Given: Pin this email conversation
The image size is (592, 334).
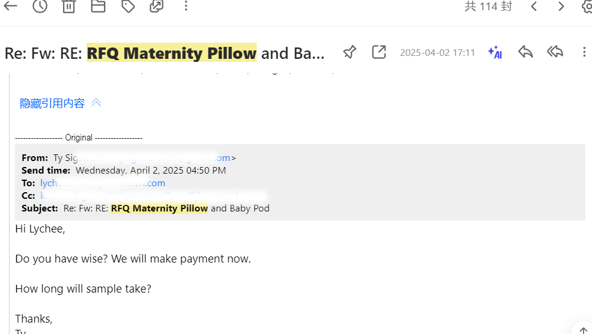Looking at the screenshot, I should pos(349,52).
